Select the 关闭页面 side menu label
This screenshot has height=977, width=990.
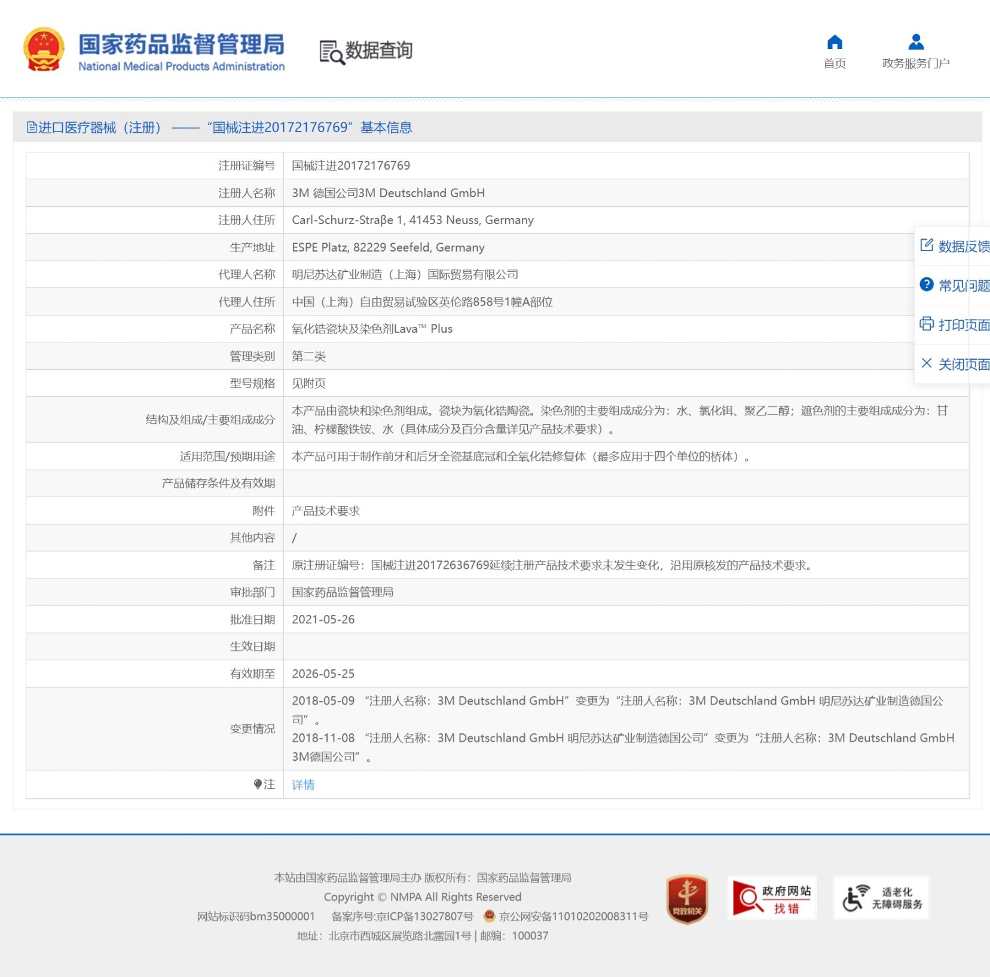click(x=964, y=364)
